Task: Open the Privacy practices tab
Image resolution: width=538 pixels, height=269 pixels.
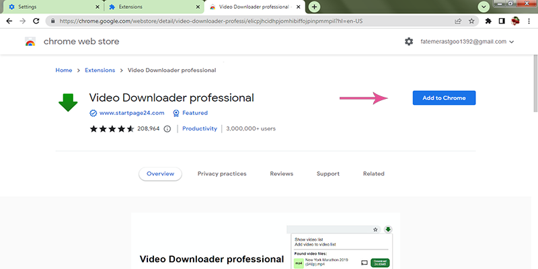Action: tap(222, 174)
